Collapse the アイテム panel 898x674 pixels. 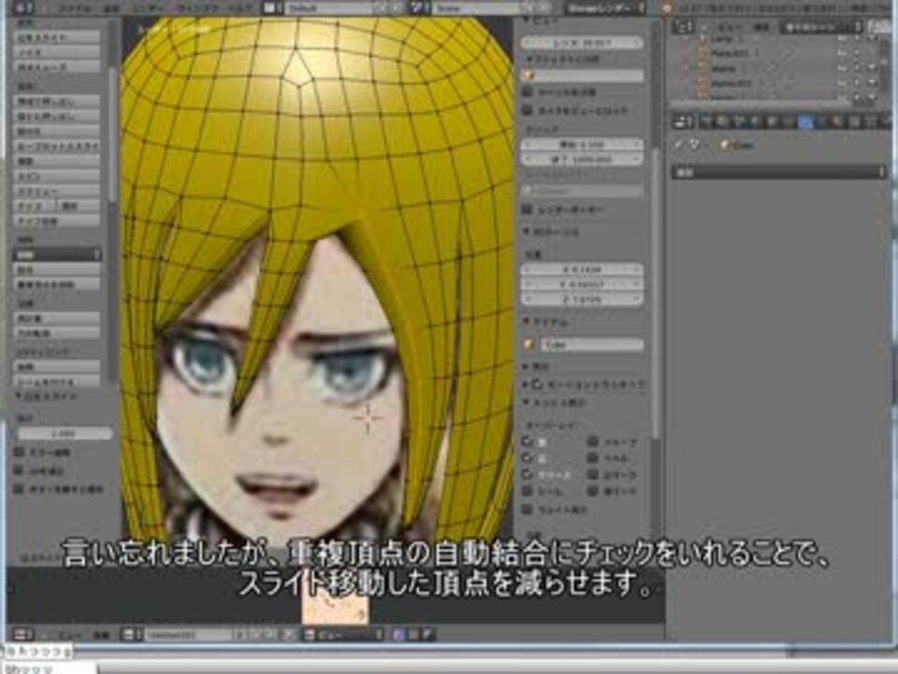[x=527, y=323]
